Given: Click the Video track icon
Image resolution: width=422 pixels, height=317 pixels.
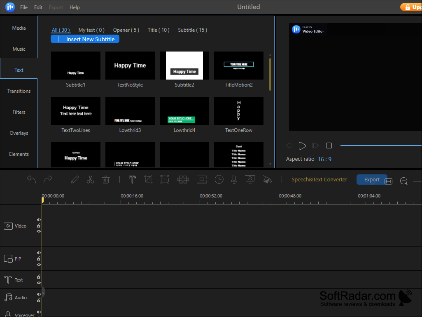Looking at the screenshot, I should click(x=8, y=225).
